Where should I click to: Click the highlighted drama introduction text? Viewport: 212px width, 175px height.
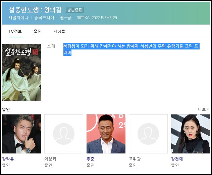131,49
